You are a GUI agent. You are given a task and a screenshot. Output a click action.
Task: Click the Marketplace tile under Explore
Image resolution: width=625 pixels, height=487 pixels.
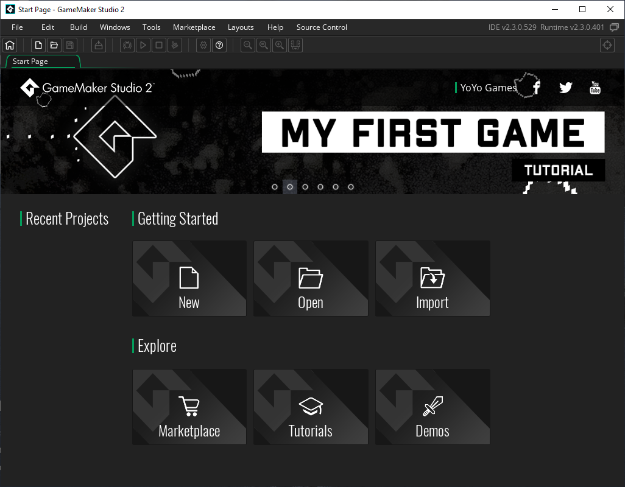pyautogui.click(x=189, y=407)
